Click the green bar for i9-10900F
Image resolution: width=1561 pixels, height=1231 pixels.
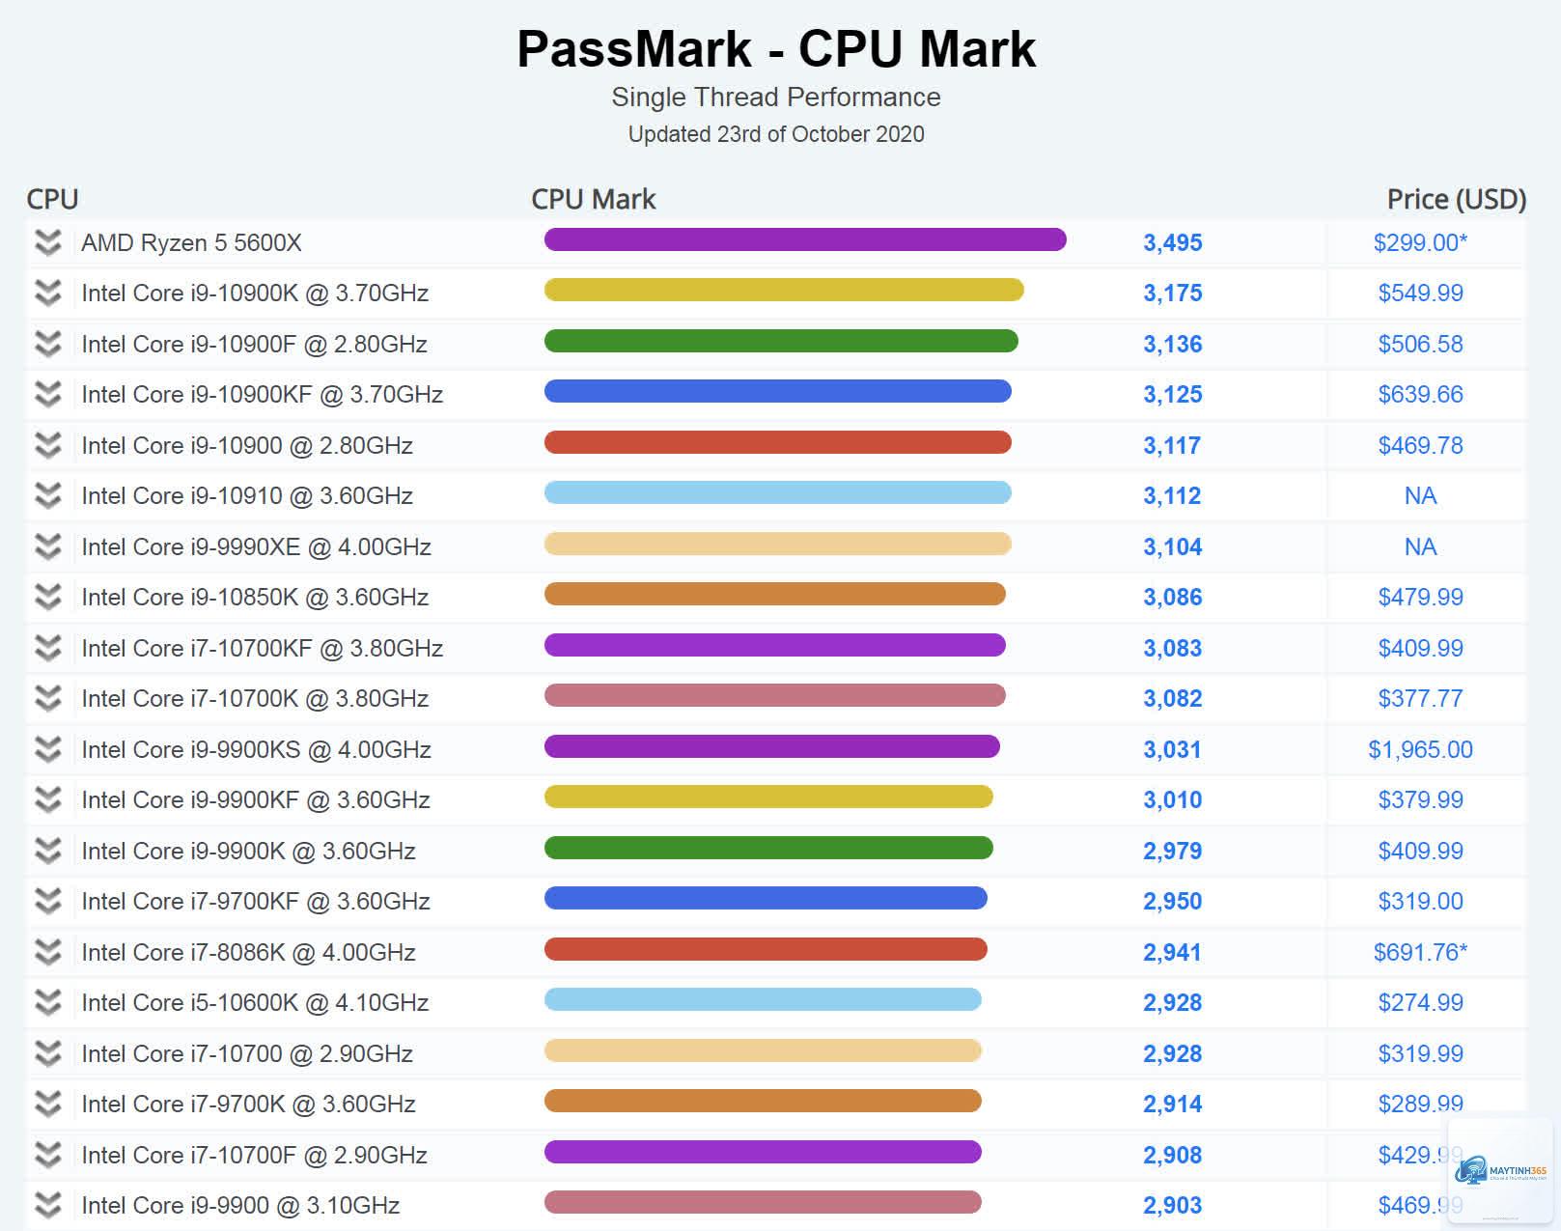(781, 341)
